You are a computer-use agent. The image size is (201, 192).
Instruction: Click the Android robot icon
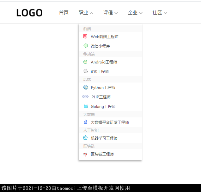pos(85,62)
